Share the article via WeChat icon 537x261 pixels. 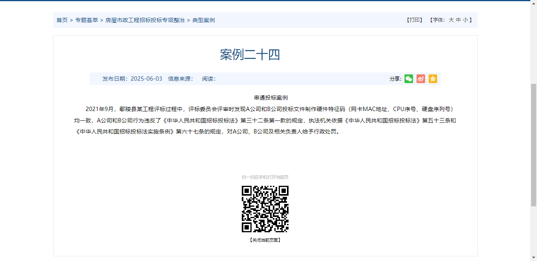click(409, 79)
